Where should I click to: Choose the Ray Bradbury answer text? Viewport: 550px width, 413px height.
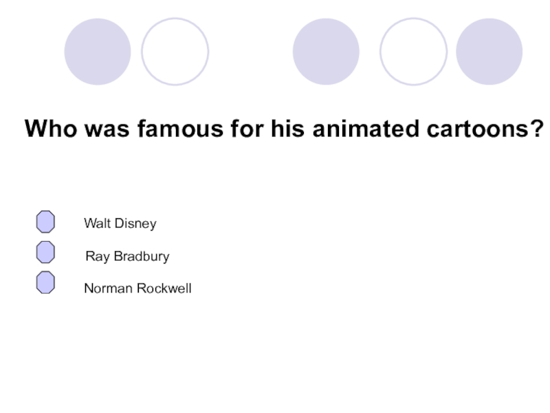[127, 257]
